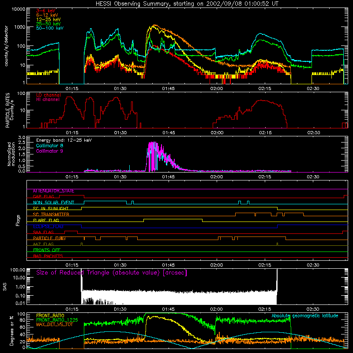Select the orange PARTICLE_FLAG label
353x353 pixels.
tap(49, 238)
